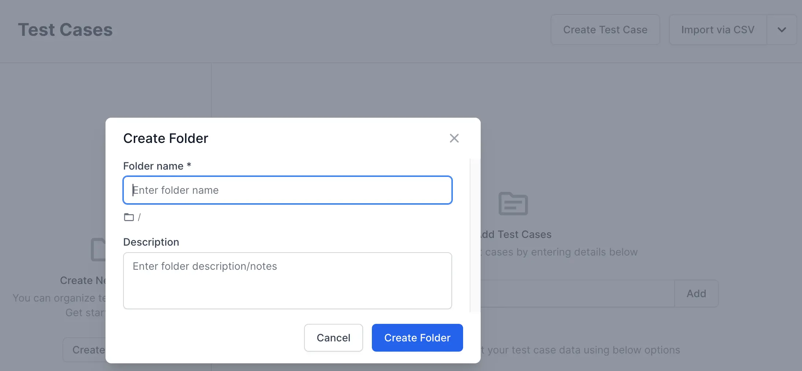
Task: Confirm with the blue Create Folder button
Action: [417, 338]
